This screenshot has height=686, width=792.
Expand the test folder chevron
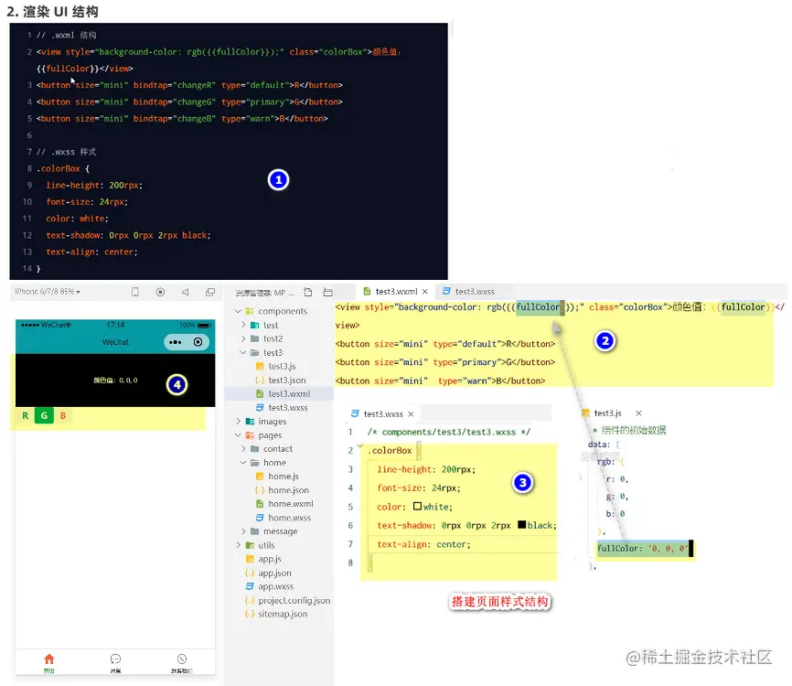pyautogui.click(x=243, y=325)
